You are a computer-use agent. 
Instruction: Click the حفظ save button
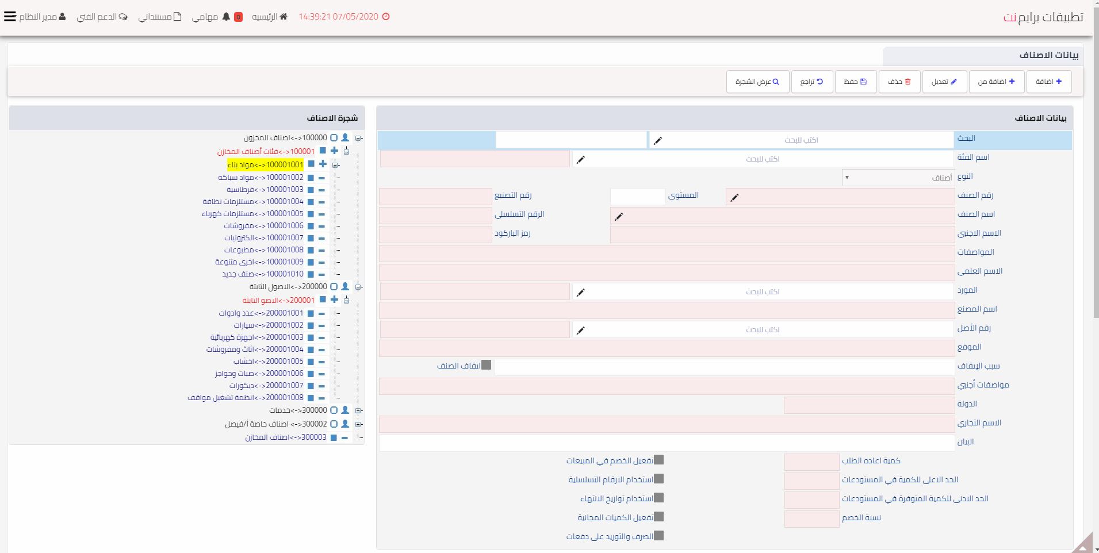pos(855,82)
